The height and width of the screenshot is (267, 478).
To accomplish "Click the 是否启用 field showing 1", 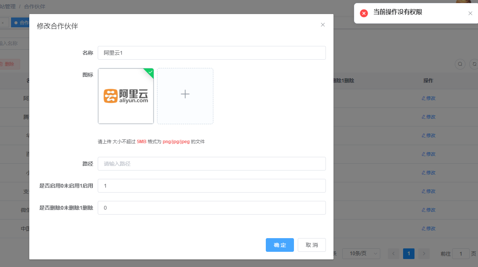I will [x=212, y=186].
